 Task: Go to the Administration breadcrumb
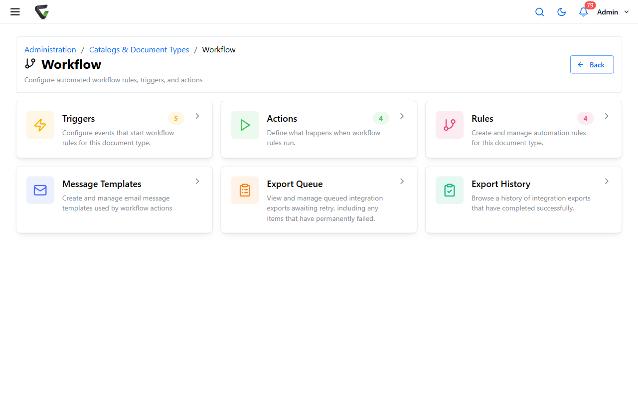coord(50,50)
